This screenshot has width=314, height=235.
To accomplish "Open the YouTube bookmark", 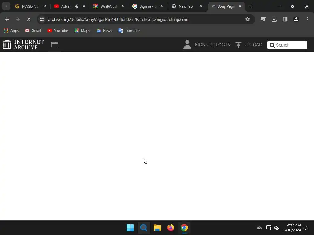I will coord(58,31).
